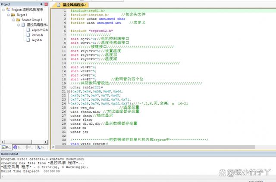Image resolution: width=276 pixels, height=182 pixels.
Task: Click the '0 Error(s), 0 Warning(s)' output line
Action: tap(44, 167)
